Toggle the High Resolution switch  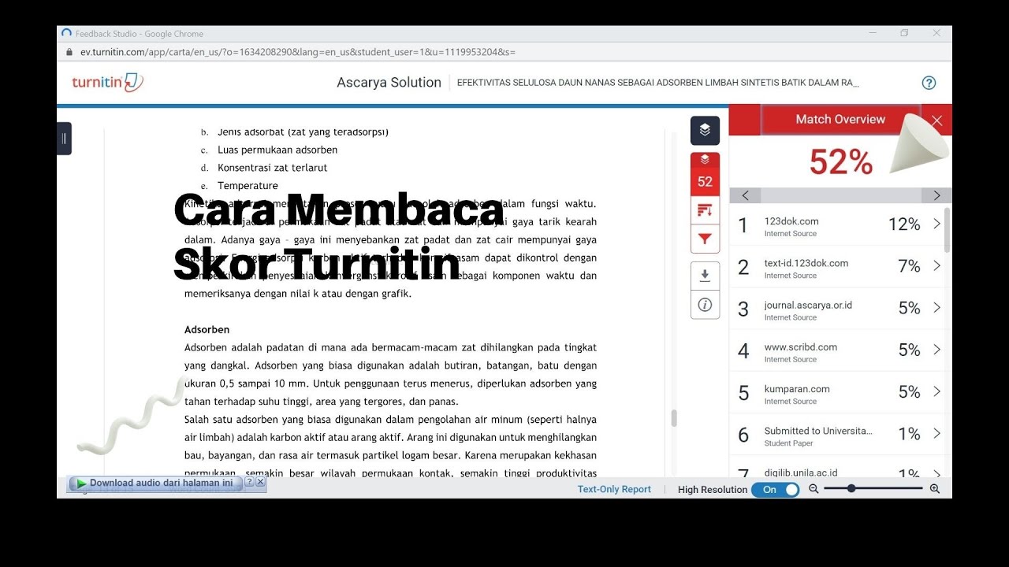tap(775, 490)
